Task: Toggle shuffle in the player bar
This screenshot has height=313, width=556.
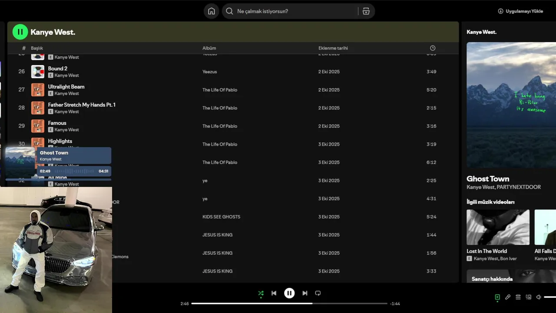Action: [x=261, y=293]
